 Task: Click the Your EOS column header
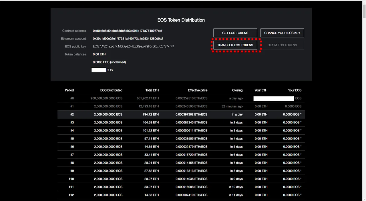pos(295,90)
